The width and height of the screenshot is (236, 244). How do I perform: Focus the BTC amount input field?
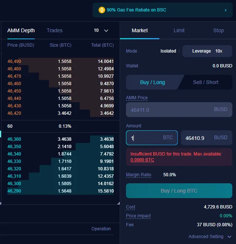[152, 138]
